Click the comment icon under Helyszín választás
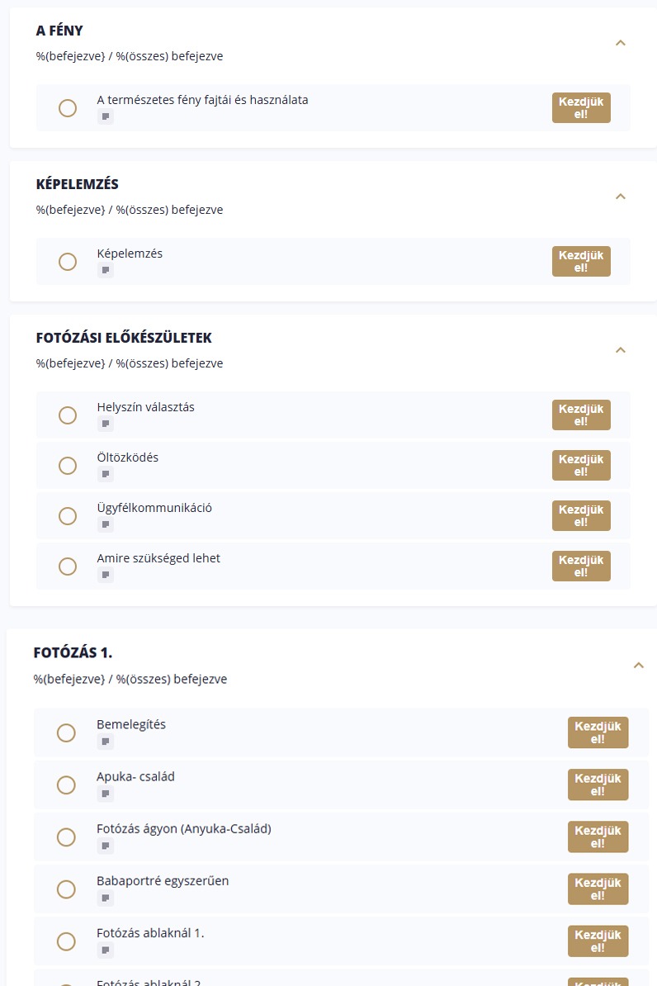 105,424
